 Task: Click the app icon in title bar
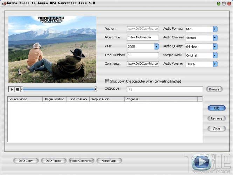[4, 3]
